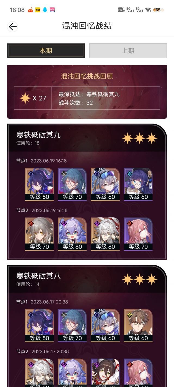Tap the battery indicator showing 55
Screen dimensions: 174x387
[x=159, y=10]
